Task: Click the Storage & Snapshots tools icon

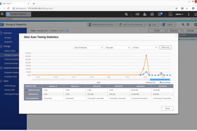Action: [183, 25]
